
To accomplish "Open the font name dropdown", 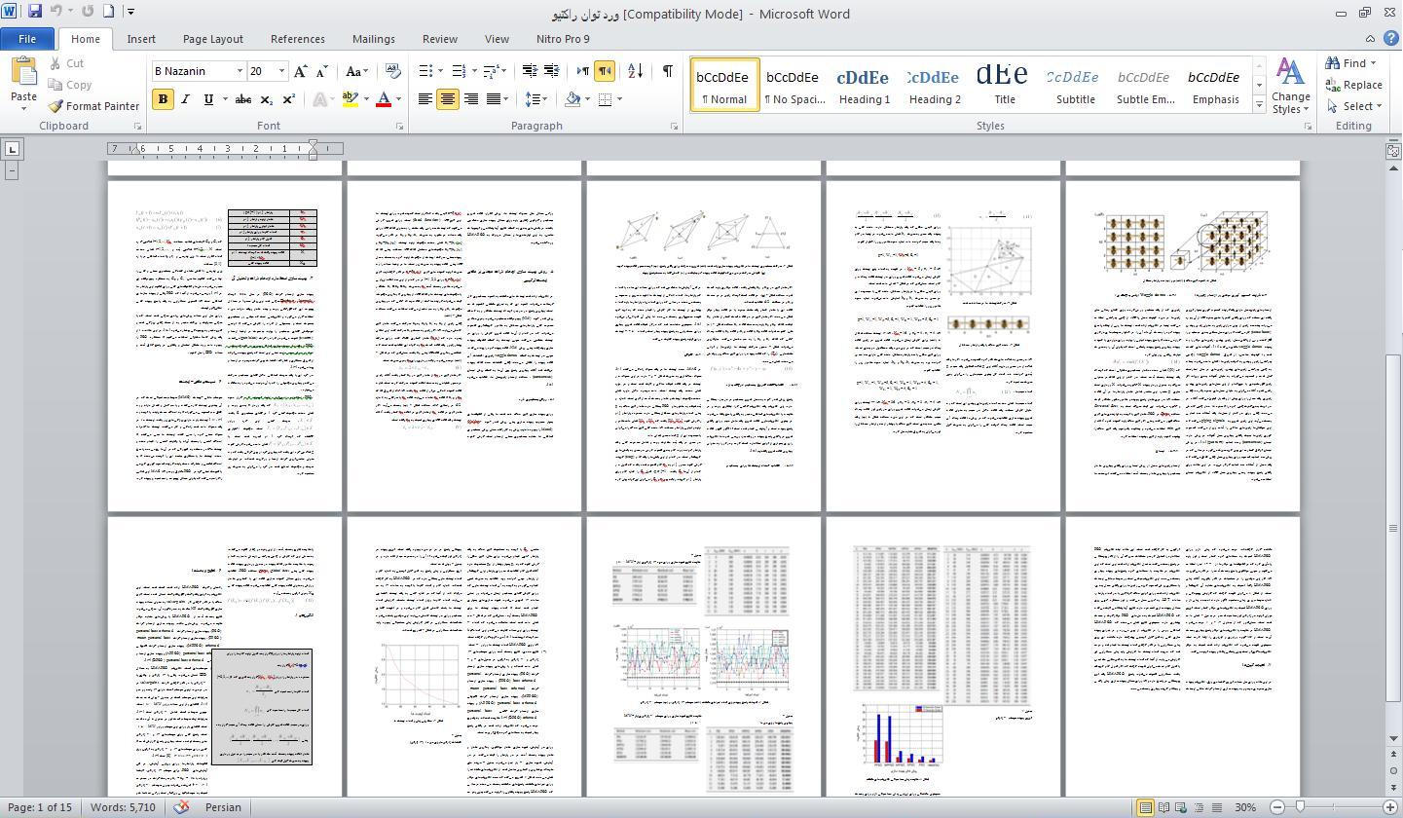I will point(240,71).
